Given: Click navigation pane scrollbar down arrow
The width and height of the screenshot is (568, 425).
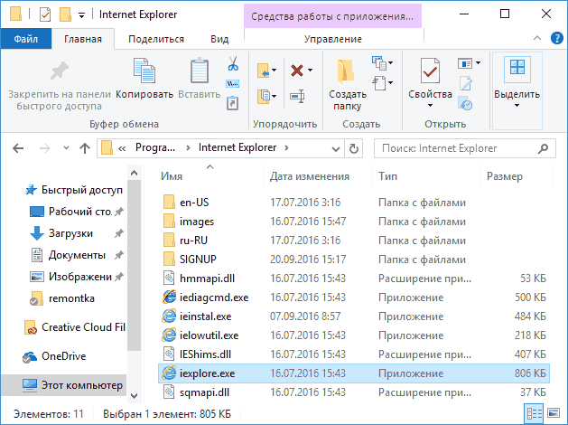Looking at the screenshot, I should pyautogui.click(x=134, y=395).
